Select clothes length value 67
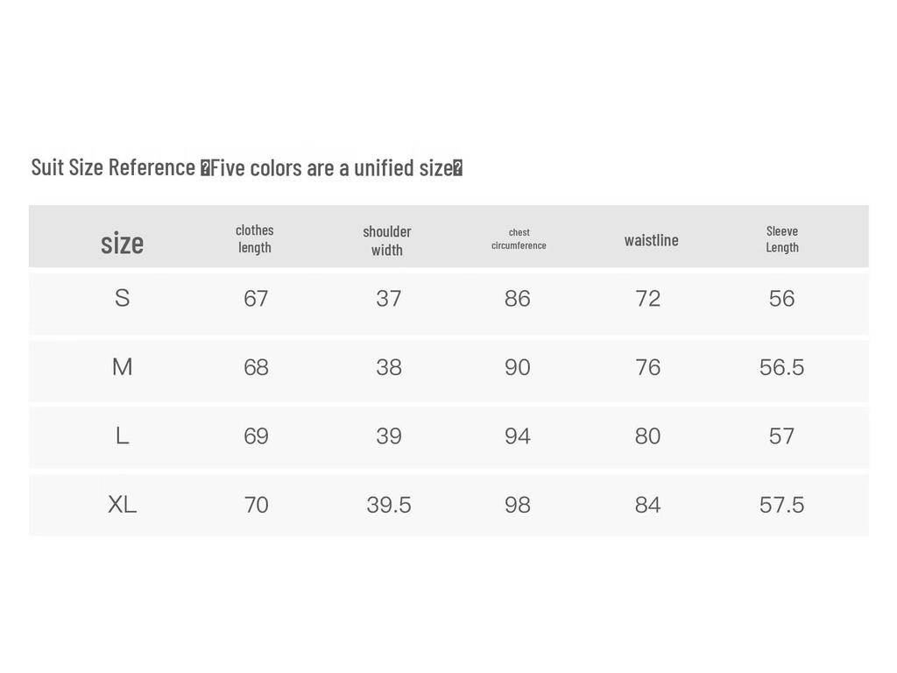The width and height of the screenshot is (897, 673). [x=256, y=299]
